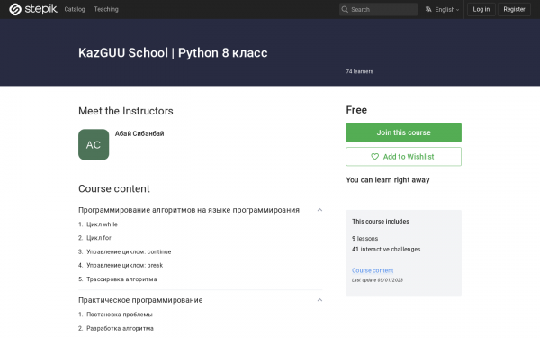Collapse the Программирование алгоритмов section chevron
The image size is (540, 338).
[x=319, y=210]
